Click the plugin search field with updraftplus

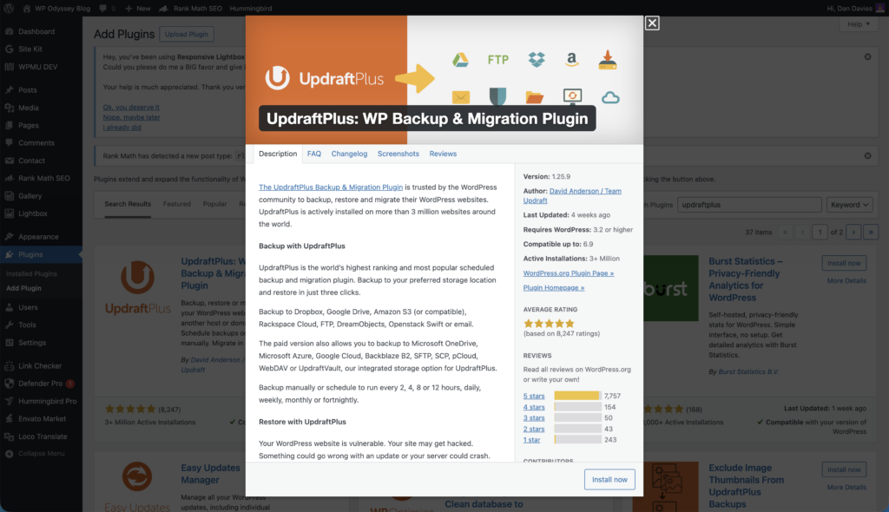pyautogui.click(x=749, y=205)
